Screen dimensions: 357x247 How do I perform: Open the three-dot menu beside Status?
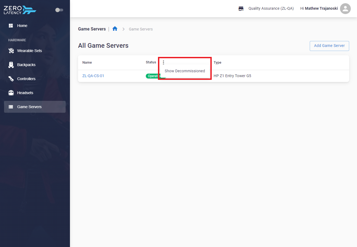tap(163, 62)
